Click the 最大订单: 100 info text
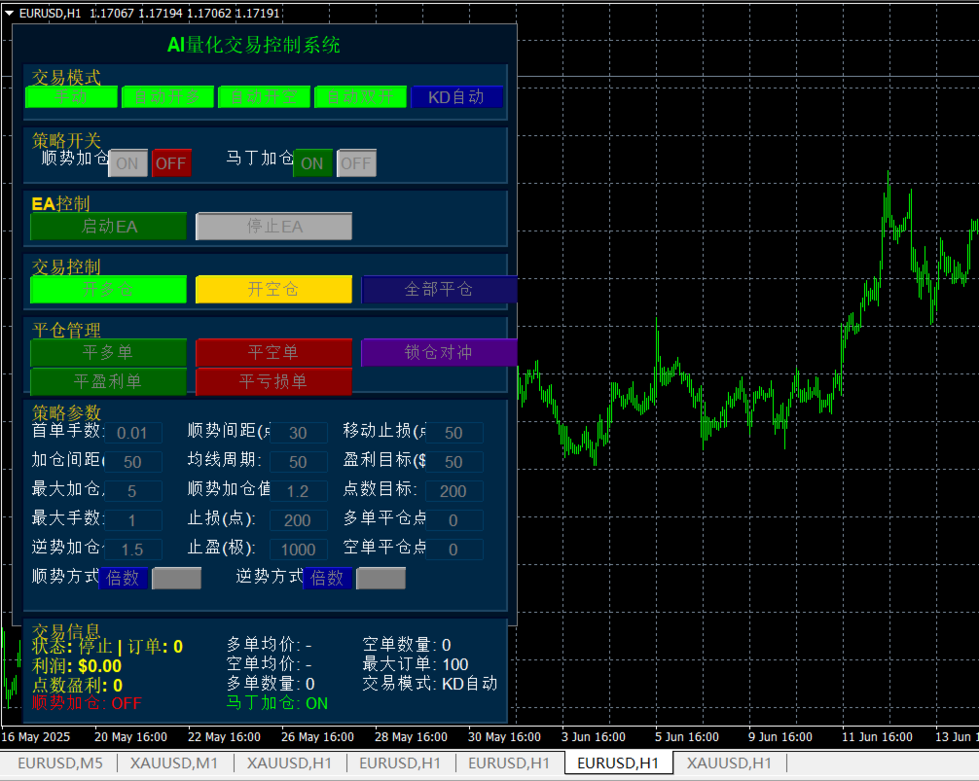 tap(416, 664)
